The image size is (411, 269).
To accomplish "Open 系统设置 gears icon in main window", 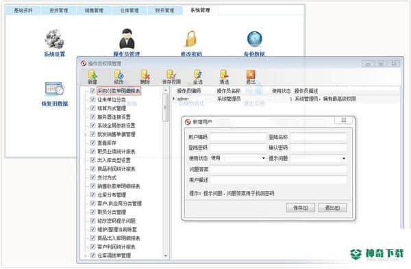I will pyautogui.click(x=54, y=39).
